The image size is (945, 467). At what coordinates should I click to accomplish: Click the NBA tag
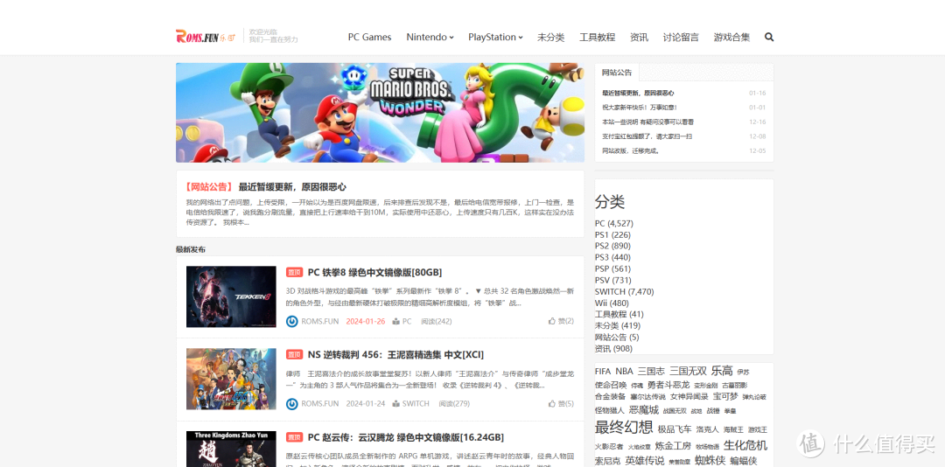click(625, 371)
